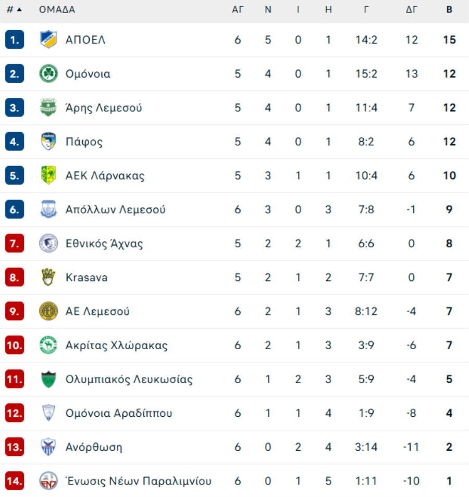Click the ΑΓ matches played header
Screen dimensions: 469x497
(238, 10)
